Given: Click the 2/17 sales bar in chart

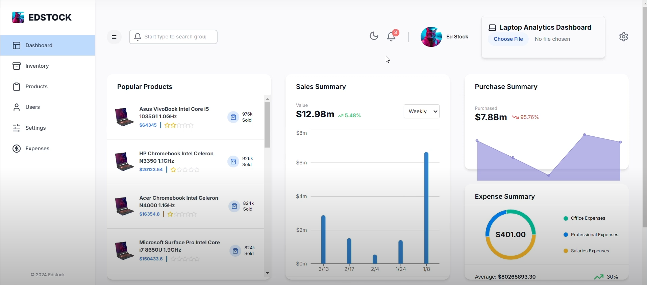Looking at the screenshot, I should click(x=349, y=251).
